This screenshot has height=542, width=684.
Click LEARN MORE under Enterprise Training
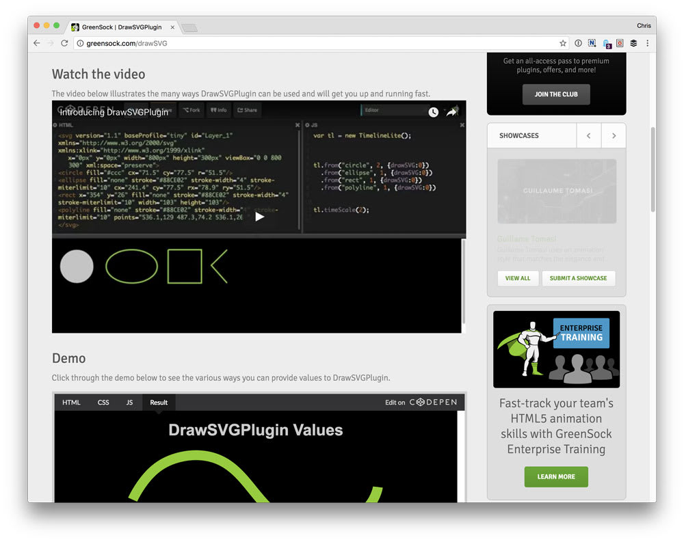coord(556,476)
